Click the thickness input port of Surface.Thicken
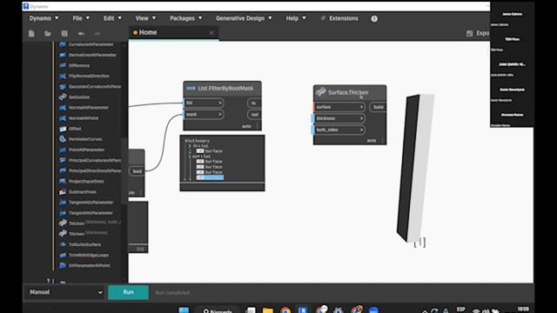This screenshot has height=313, width=557. pyautogui.click(x=339, y=118)
